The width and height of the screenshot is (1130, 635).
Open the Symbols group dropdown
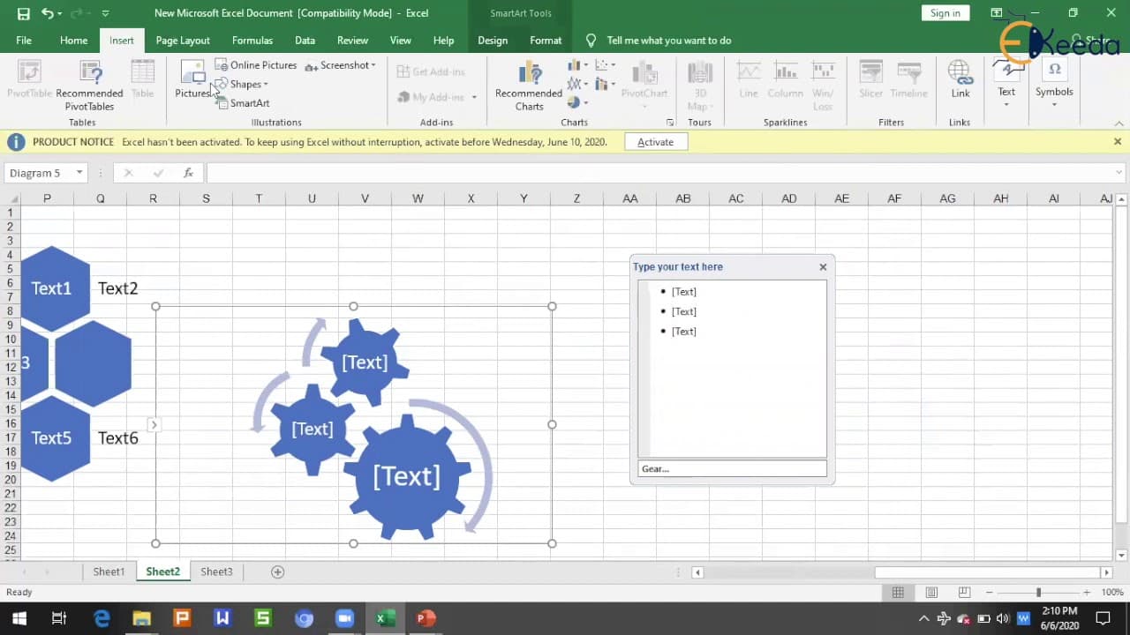pos(1054,84)
